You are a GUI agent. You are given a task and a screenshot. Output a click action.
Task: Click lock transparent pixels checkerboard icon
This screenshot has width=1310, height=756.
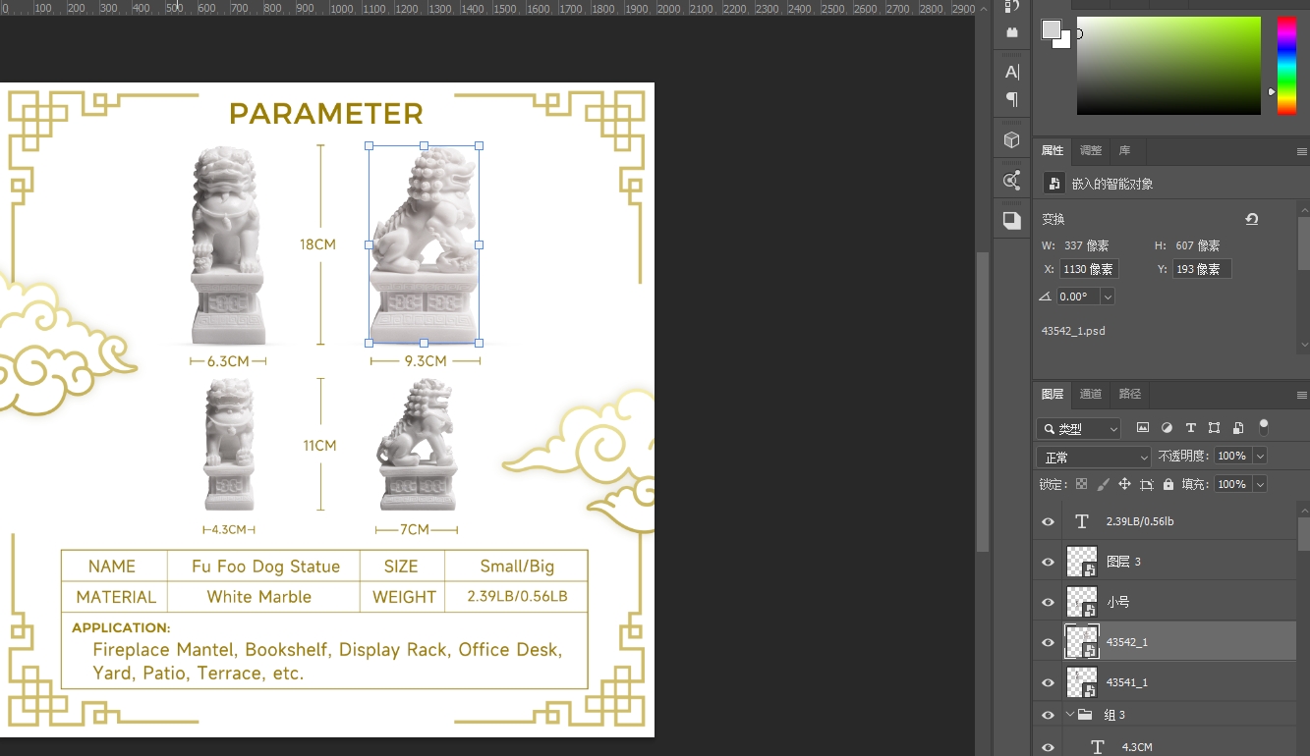click(x=1081, y=484)
